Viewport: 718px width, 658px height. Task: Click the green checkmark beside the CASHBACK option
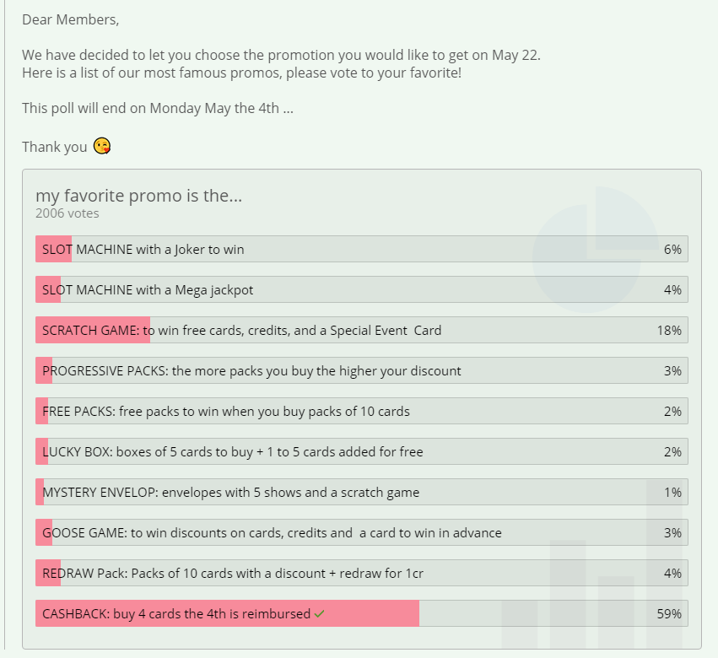[319, 614]
